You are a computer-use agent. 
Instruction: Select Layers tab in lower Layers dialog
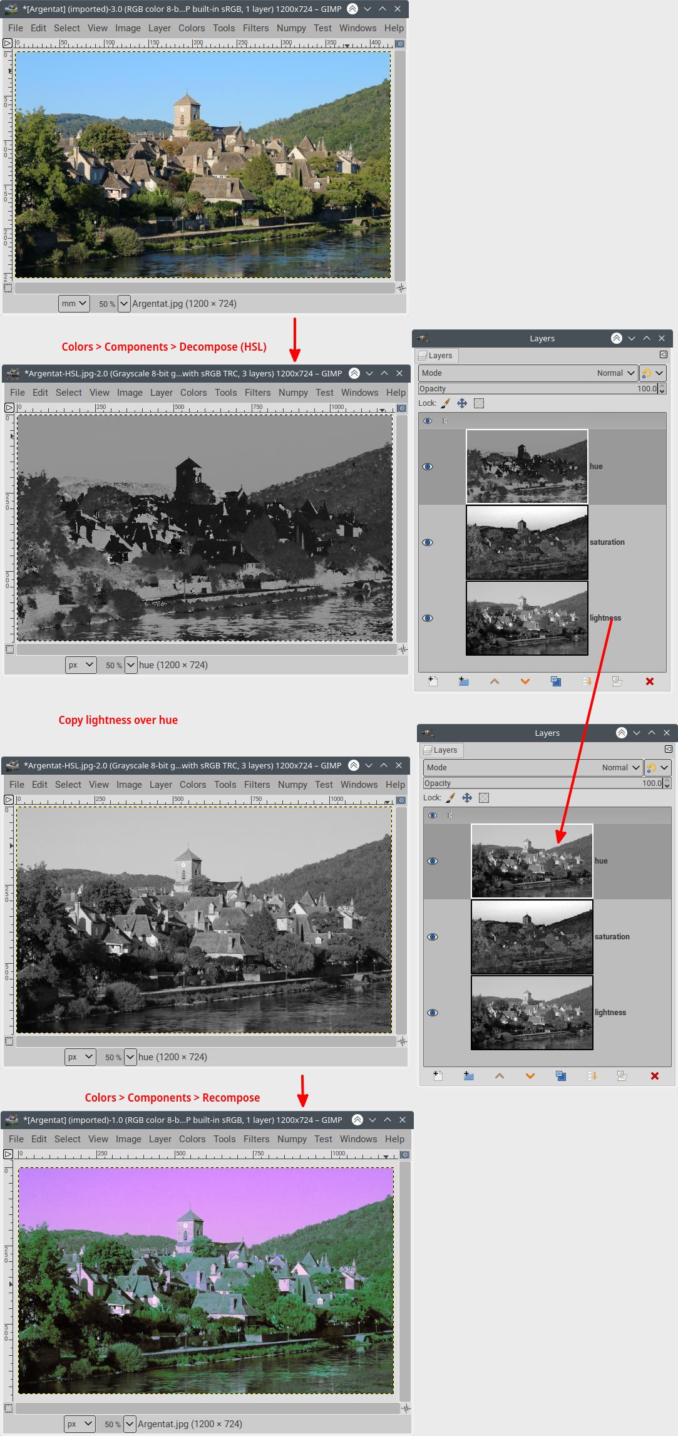coord(442,750)
